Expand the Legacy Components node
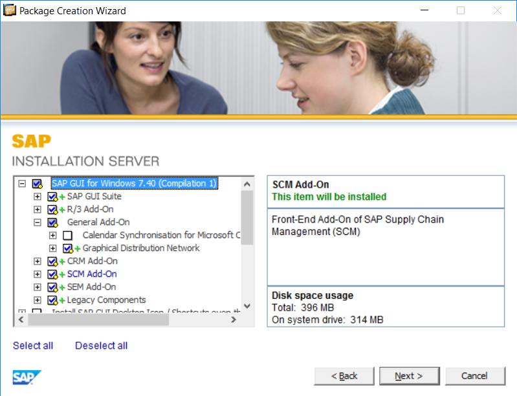The image size is (517, 396). pos(38,300)
